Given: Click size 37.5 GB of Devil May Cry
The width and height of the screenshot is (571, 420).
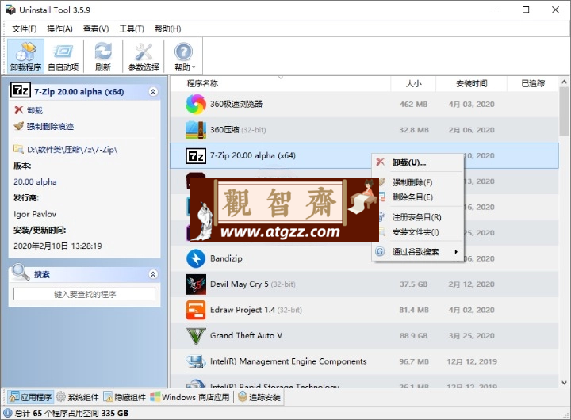Looking at the screenshot, I should point(414,284).
